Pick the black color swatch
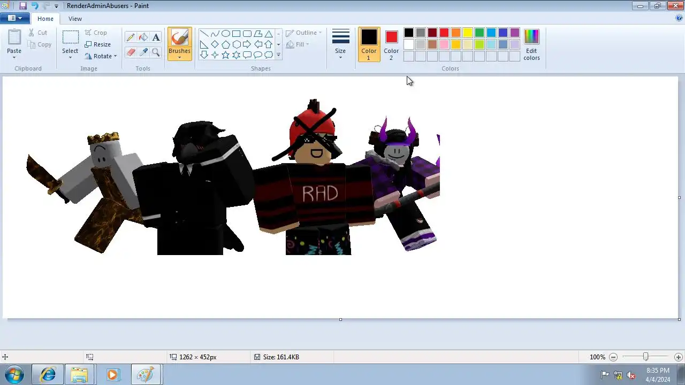The image size is (685, 385). pyautogui.click(x=409, y=33)
